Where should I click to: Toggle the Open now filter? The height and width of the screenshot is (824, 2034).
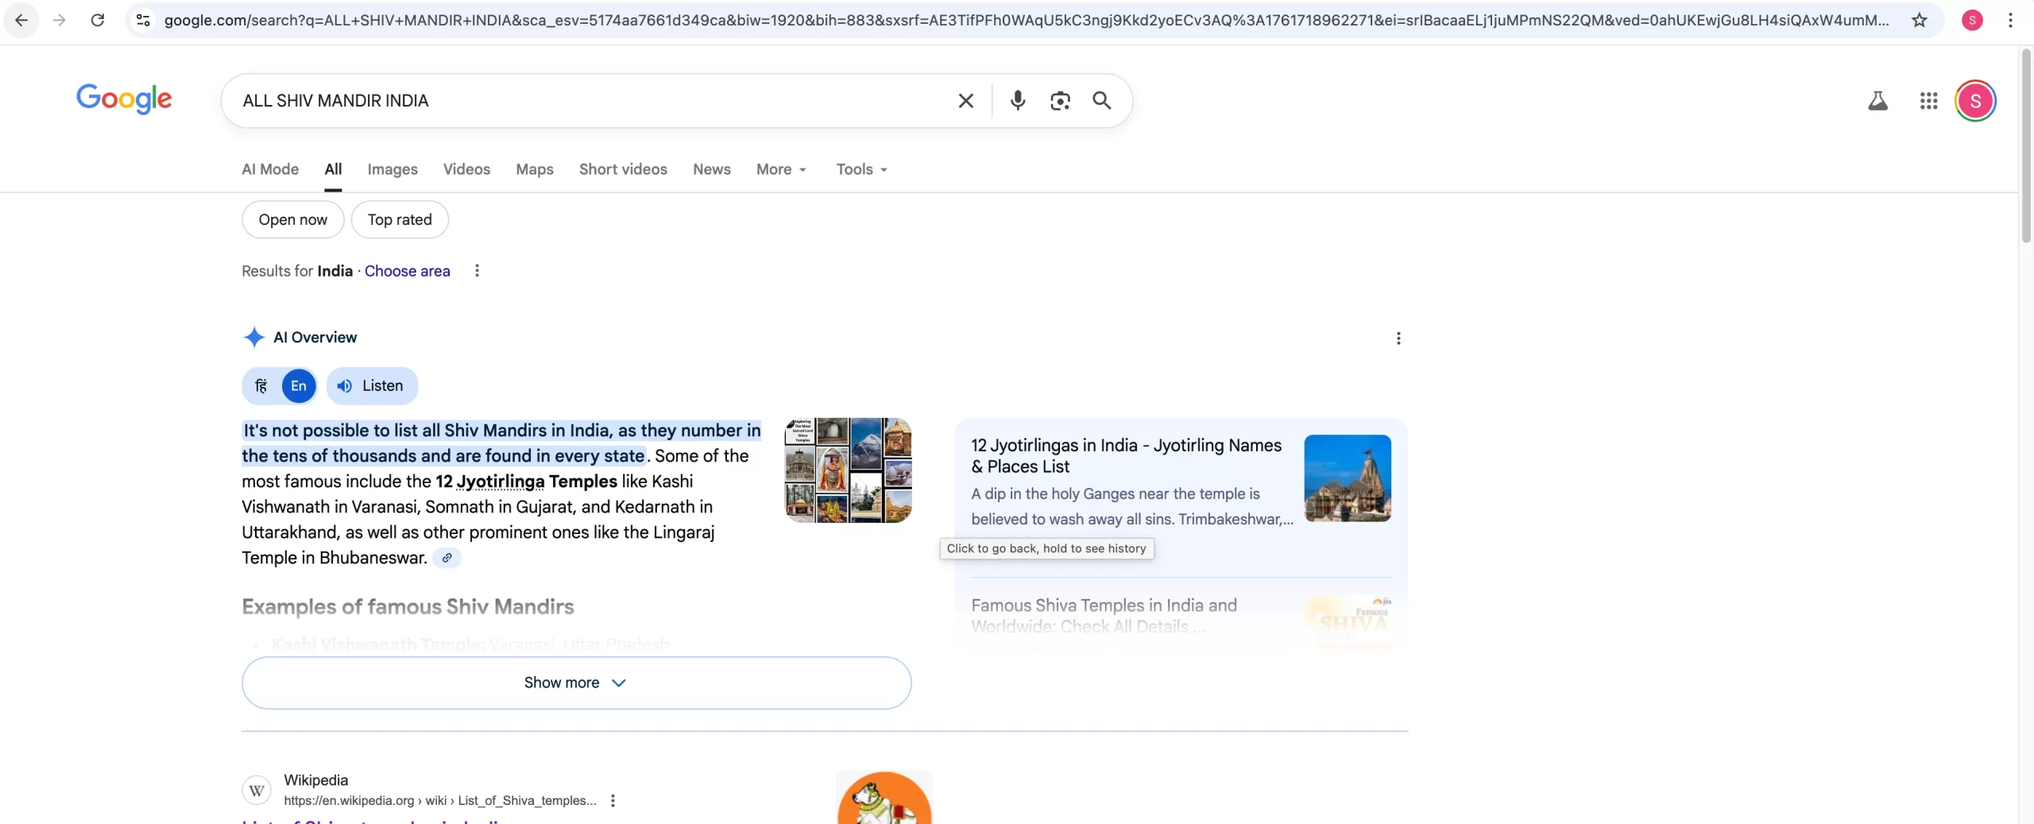[x=292, y=219]
